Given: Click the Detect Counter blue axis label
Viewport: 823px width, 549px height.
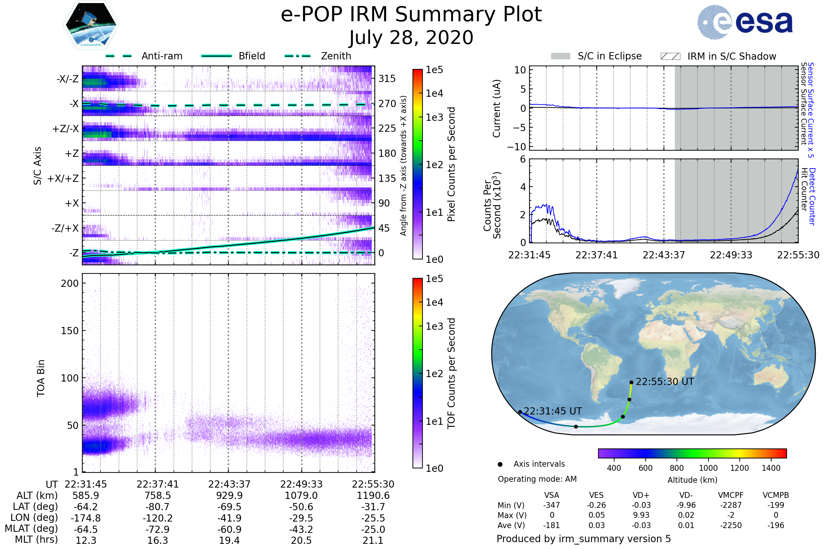Looking at the screenshot, I should pyautogui.click(x=812, y=196).
